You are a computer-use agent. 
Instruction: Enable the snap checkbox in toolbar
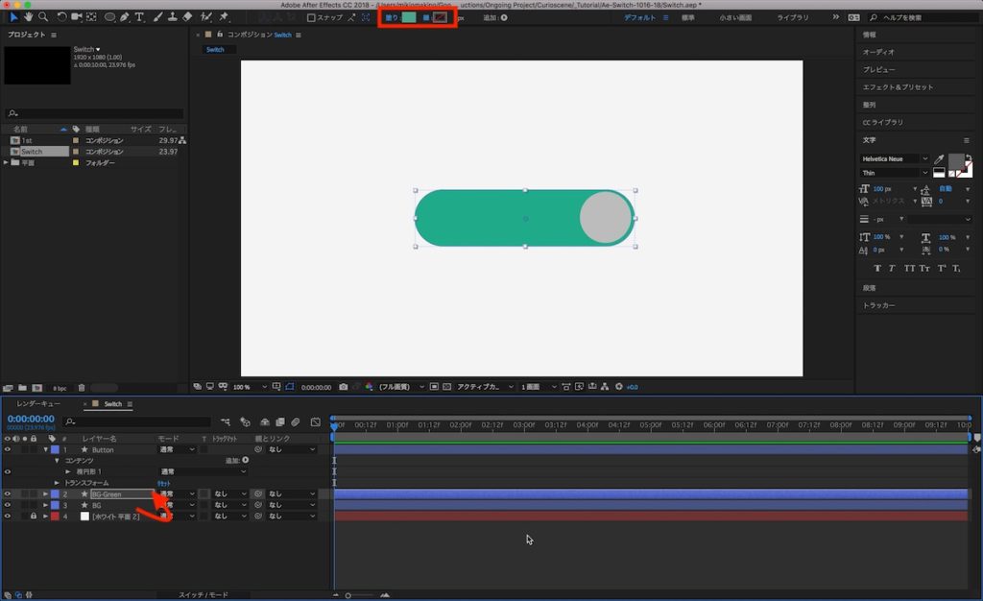(311, 17)
